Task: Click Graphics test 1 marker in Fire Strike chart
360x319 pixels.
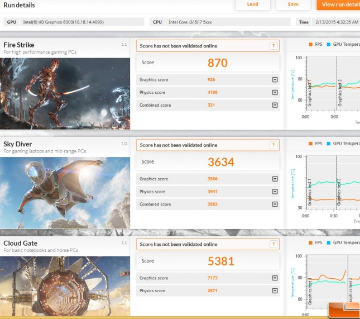Action: 310,93
